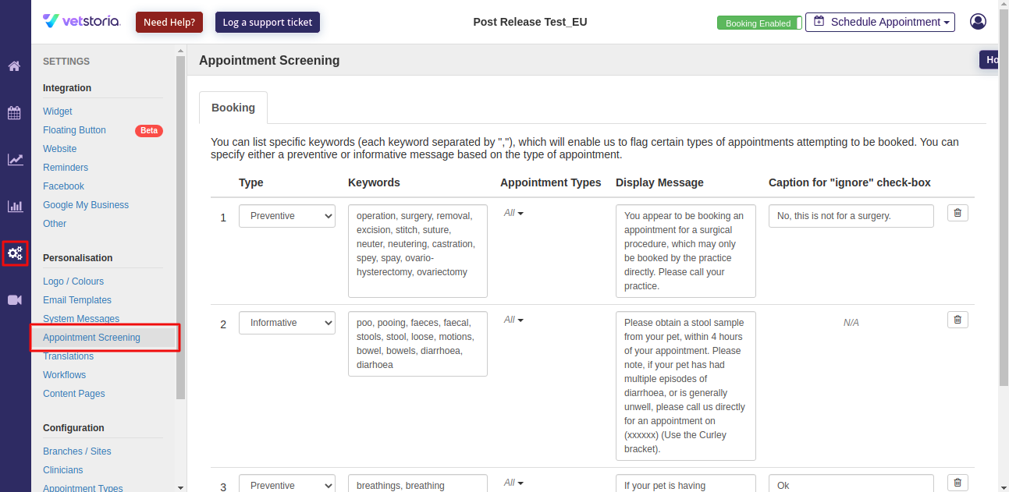Click Log a support ticket button
Viewport: 1009px width, 492px height.
[x=268, y=22]
